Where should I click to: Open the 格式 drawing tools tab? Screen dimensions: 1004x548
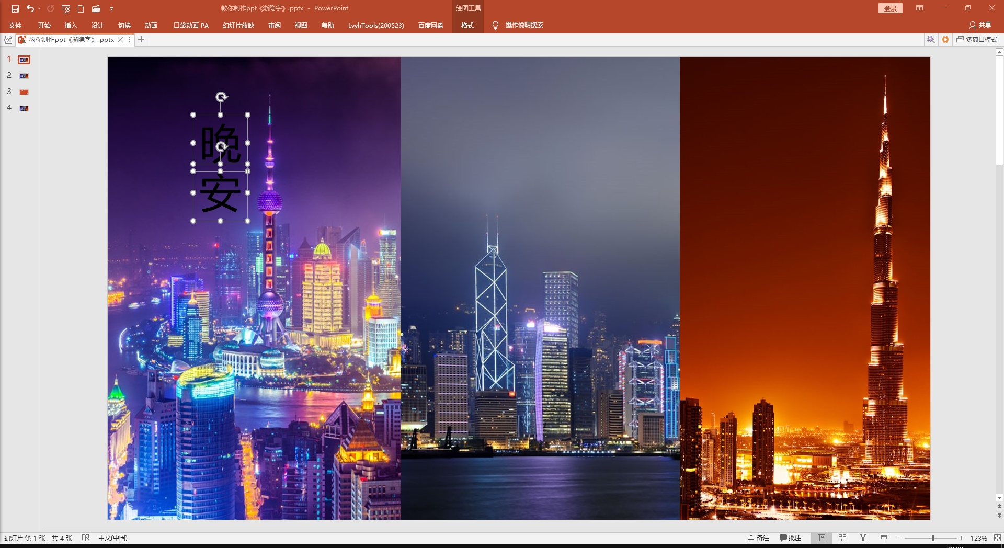coord(467,25)
